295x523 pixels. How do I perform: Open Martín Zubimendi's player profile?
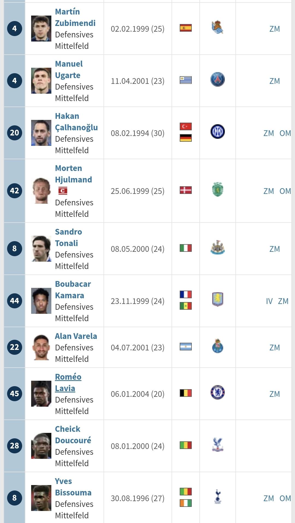coord(75,17)
